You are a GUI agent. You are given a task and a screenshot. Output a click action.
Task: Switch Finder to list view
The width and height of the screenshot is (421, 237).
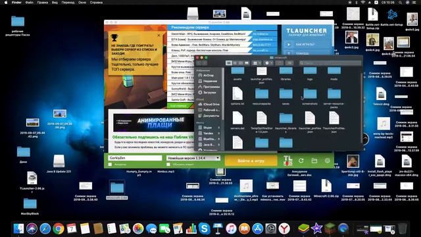[x=235, y=63]
